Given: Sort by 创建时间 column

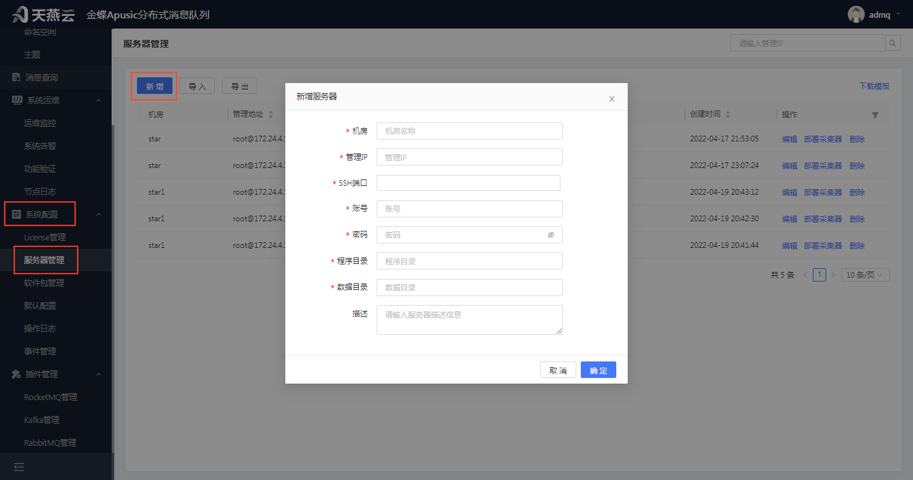Looking at the screenshot, I should [728, 115].
